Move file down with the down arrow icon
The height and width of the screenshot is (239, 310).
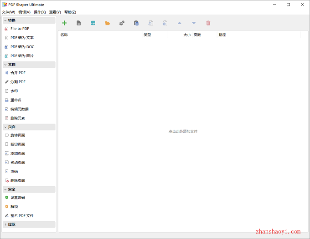pos(194,23)
